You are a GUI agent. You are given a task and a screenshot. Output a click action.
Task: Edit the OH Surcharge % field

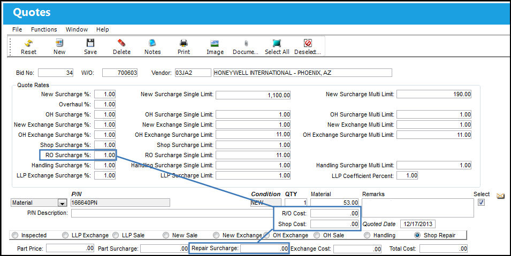click(105, 114)
